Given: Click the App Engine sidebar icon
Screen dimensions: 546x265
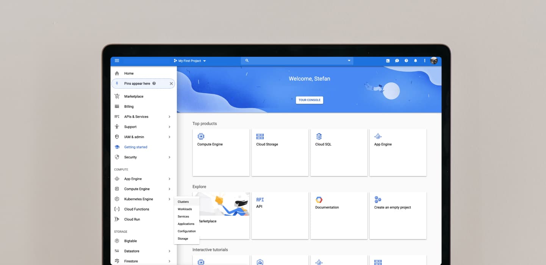Looking at the screenshot, I should pos(117,179).
